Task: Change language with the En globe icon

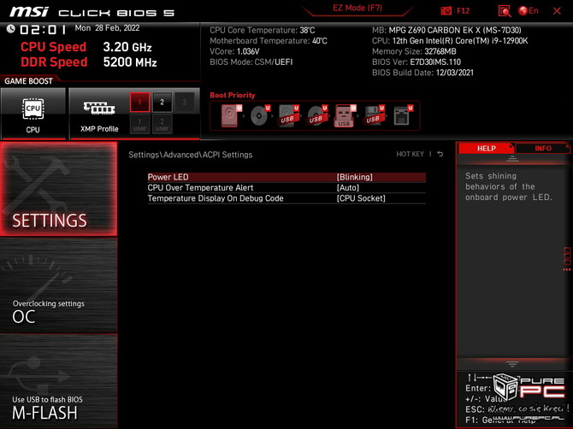Action: point(529,11)
